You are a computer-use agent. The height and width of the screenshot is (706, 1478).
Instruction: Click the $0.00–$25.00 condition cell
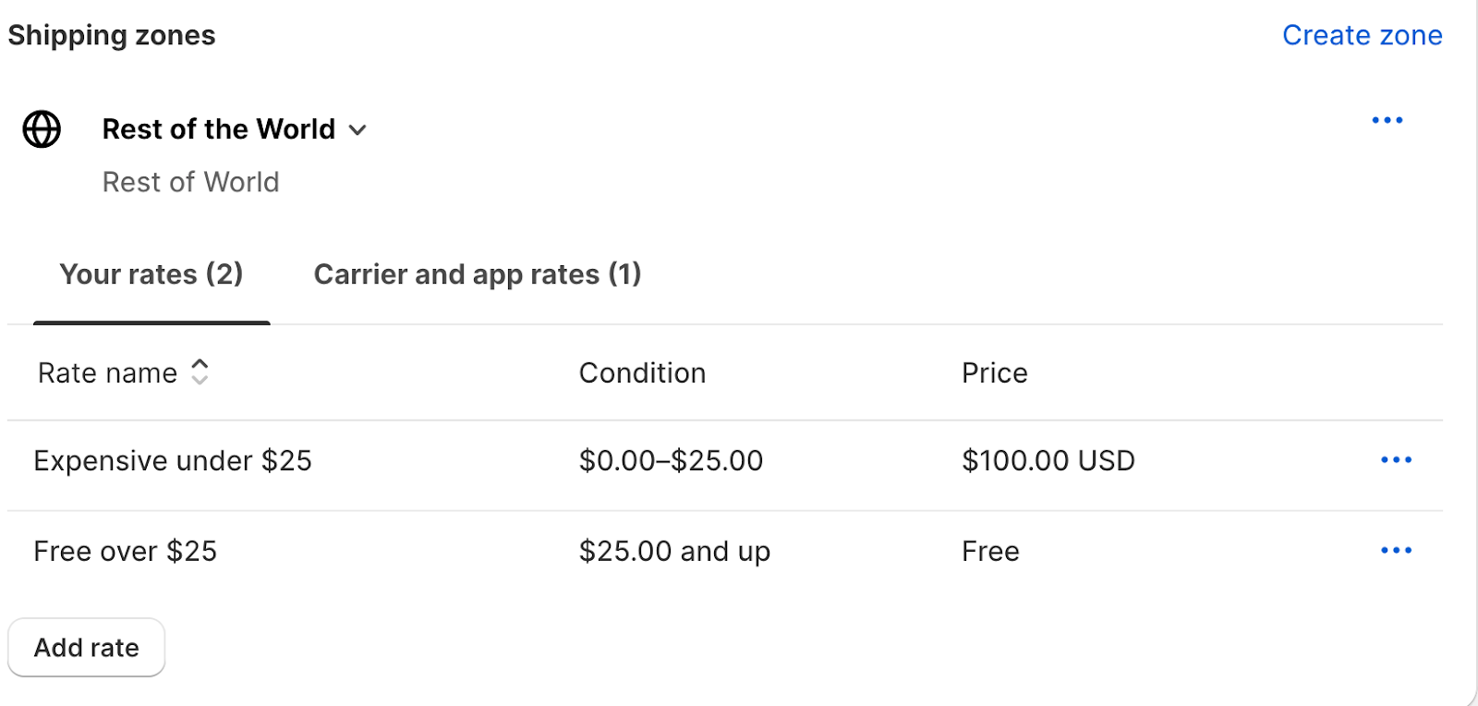point(671,460)
